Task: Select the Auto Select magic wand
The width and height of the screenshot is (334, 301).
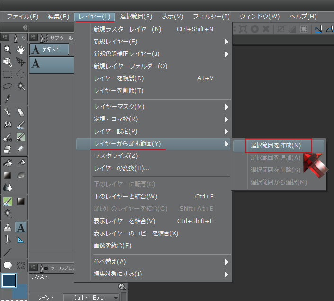Action: [x=21, y=86]
